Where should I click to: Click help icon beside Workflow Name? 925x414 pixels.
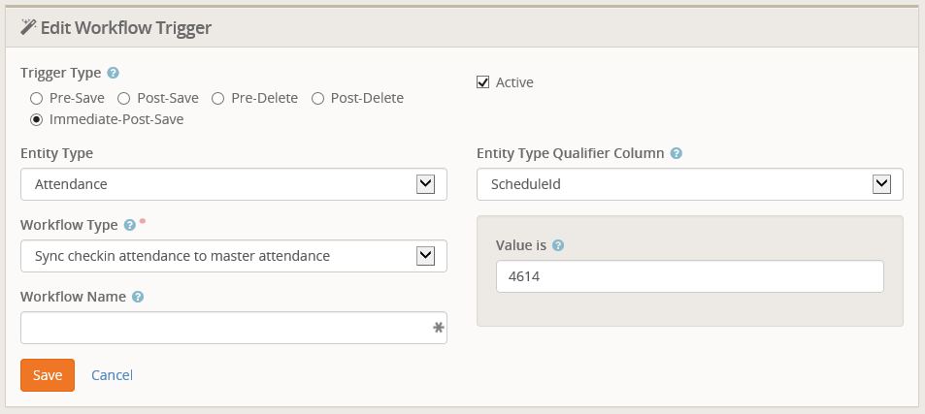click(138, 297)
